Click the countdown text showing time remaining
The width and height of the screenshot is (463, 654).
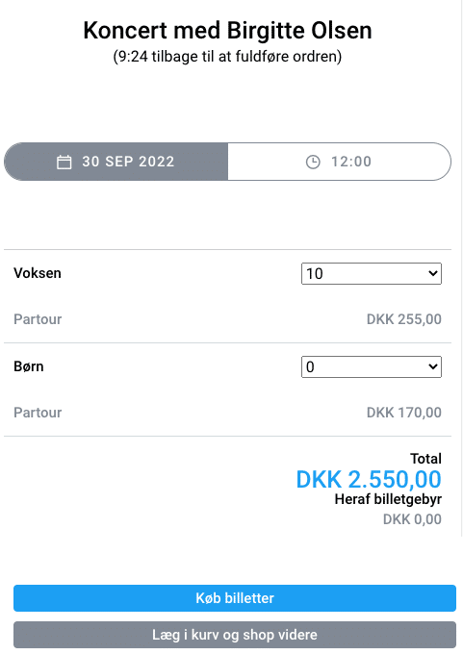[227, 57]
